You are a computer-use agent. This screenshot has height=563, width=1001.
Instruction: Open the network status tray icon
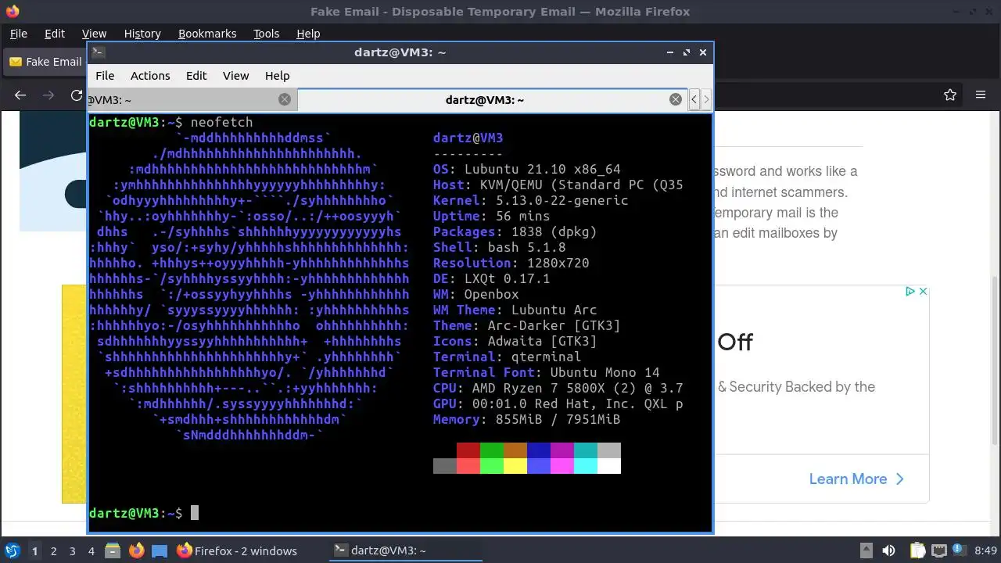pyautogui.click(x=938, y=550)
